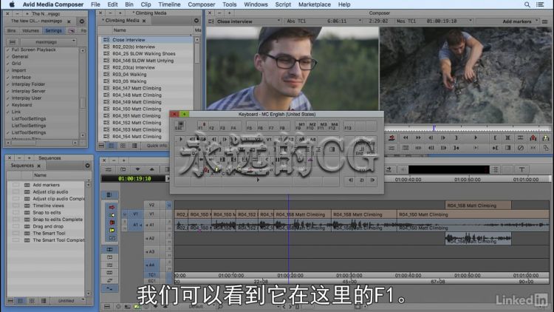
Task: Click the Clear Both Marks circle-slash icon
Action: 521,148
